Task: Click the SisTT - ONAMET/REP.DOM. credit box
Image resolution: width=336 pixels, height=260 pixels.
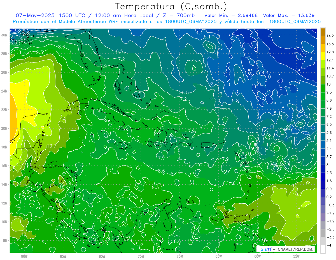Action: coord(286,249)
